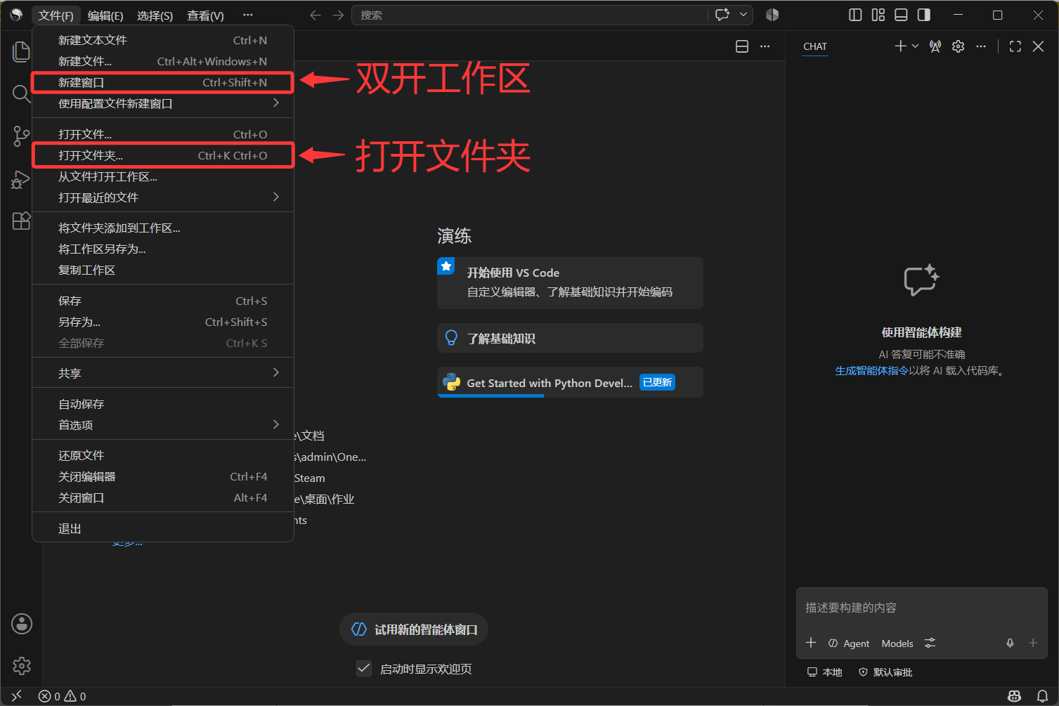The width and height of the screenshot is (1059, 706).
Task: Maximize the chat panel with the fullscreen icon
Action: point(1015,46)
